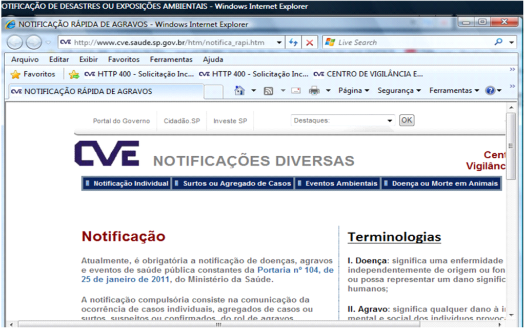
Task: Open the Exibir menu
Action: point(88,59)
